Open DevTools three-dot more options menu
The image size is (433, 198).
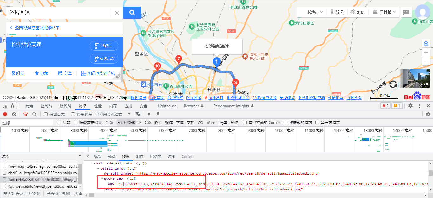[419, 106]
